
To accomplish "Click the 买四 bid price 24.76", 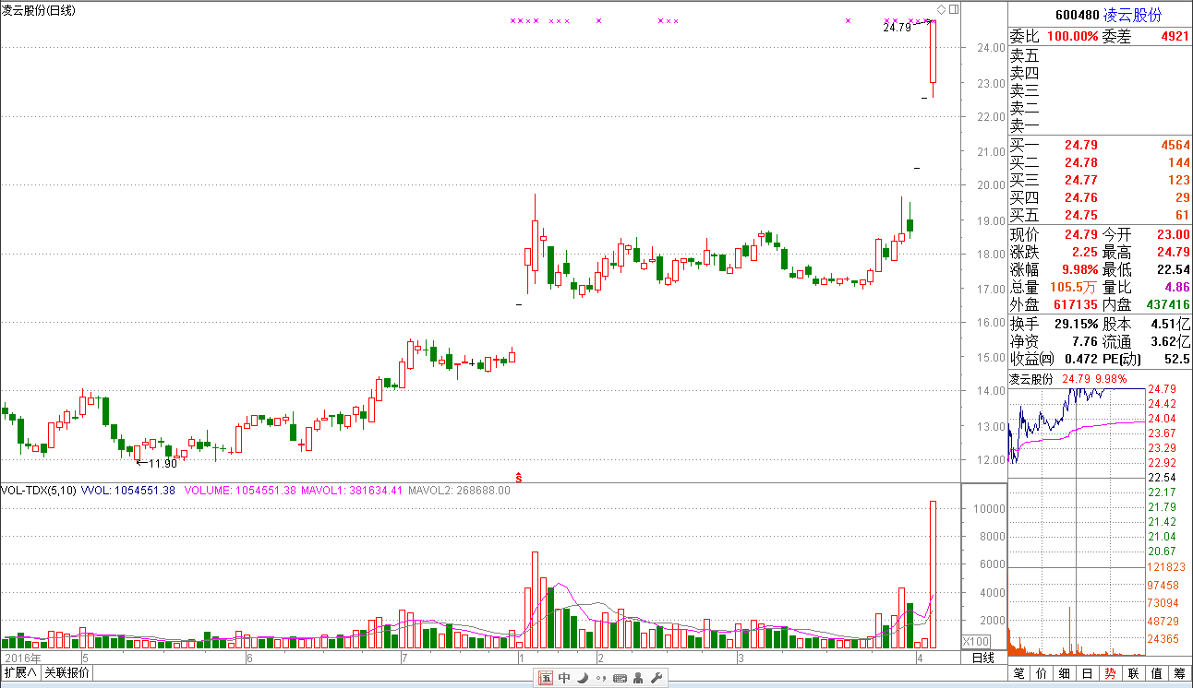I will pos(1081,198).
